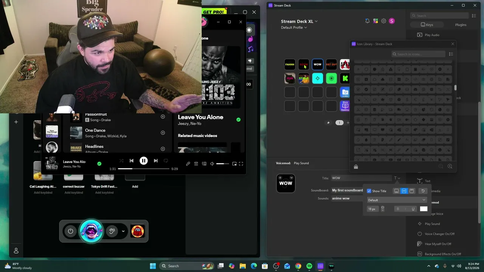
Task: Open Stream Deck settings gear
Action: click(383, 21)
